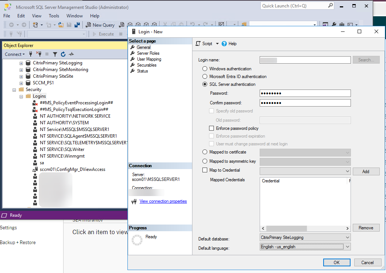Open the View menu
386x273 pixels.
coord(37,16)
